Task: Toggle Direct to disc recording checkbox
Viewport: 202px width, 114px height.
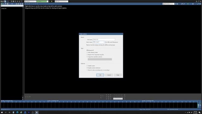Action: tap(87, 70)
